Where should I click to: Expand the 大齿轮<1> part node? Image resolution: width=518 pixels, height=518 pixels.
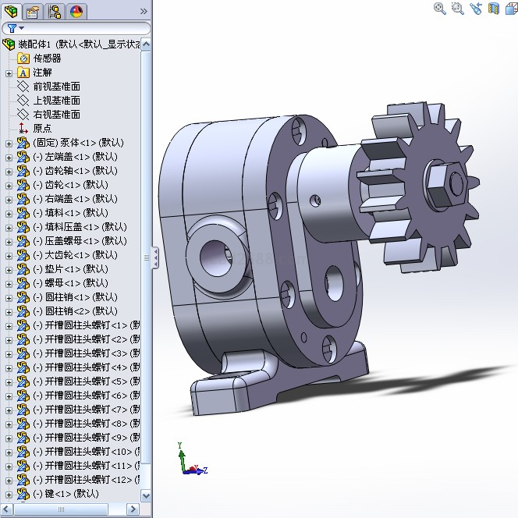pyautogui.click(x=9, y=255)
